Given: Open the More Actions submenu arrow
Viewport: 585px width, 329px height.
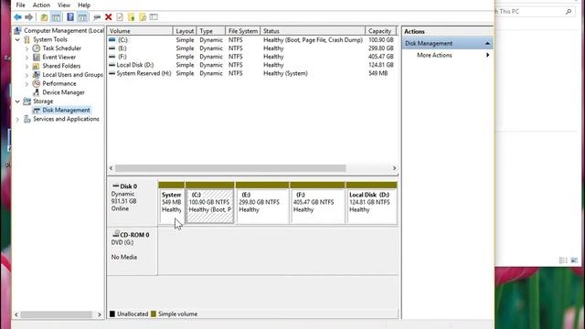Looking at the screenshot, I should 487,55.
